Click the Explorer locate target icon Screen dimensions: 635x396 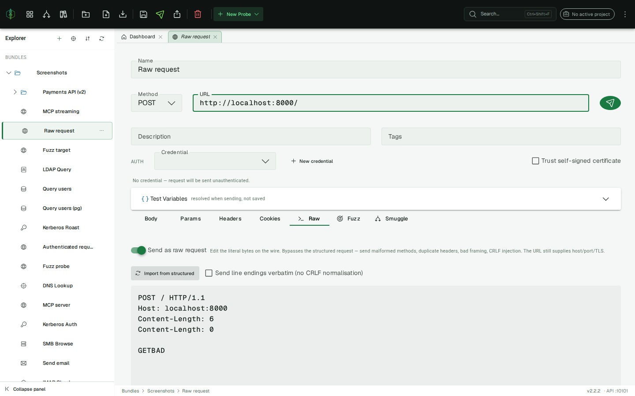point(73,38)
